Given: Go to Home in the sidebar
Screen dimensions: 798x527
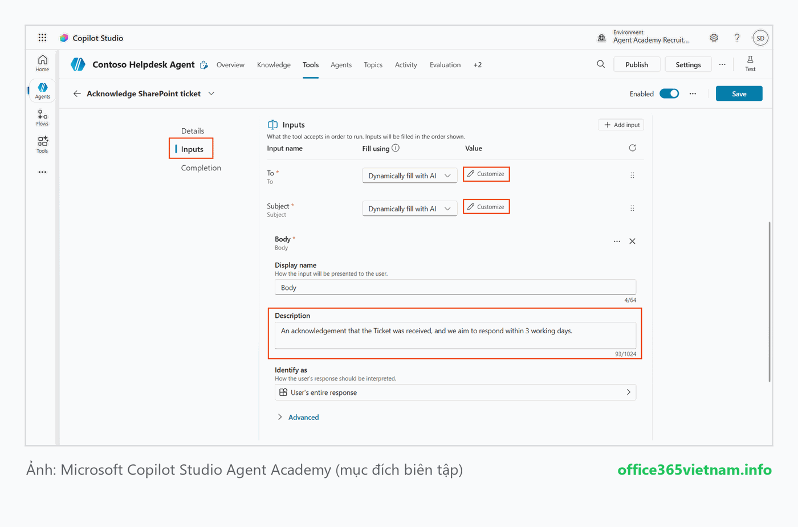Looking at the screenshot, I should 42,63.
